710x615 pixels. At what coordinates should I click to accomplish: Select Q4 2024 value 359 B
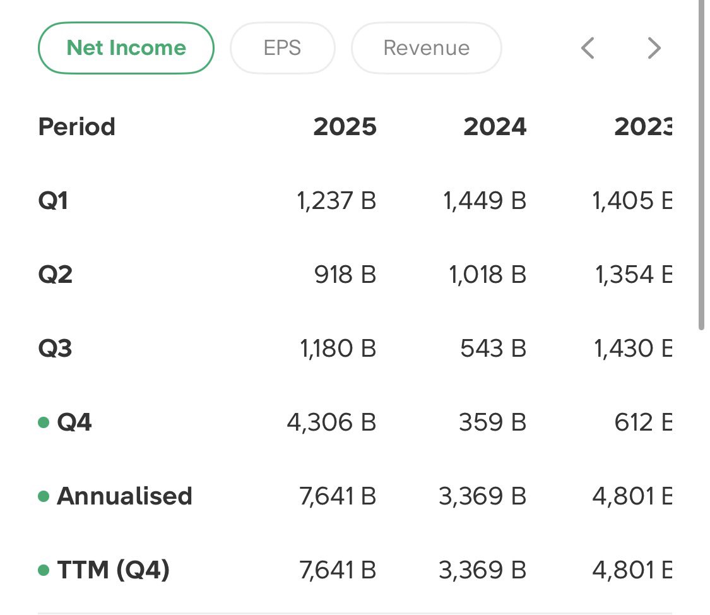click(x=493, y=422)
